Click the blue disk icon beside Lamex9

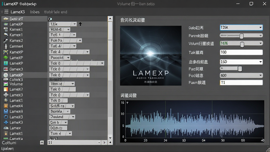click(6, 111)
